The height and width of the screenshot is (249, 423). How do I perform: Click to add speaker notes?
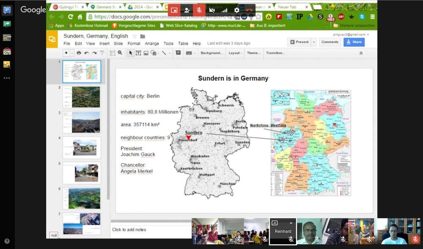click(x=129, y=230)
